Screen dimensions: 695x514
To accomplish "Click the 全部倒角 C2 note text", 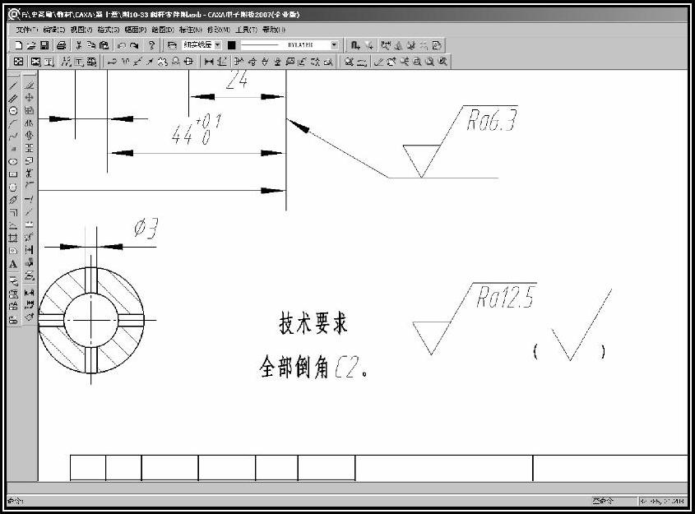I will pos(313,367).
